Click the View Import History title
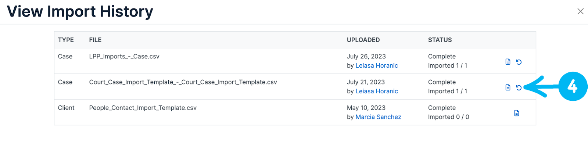 click(80, 11)
